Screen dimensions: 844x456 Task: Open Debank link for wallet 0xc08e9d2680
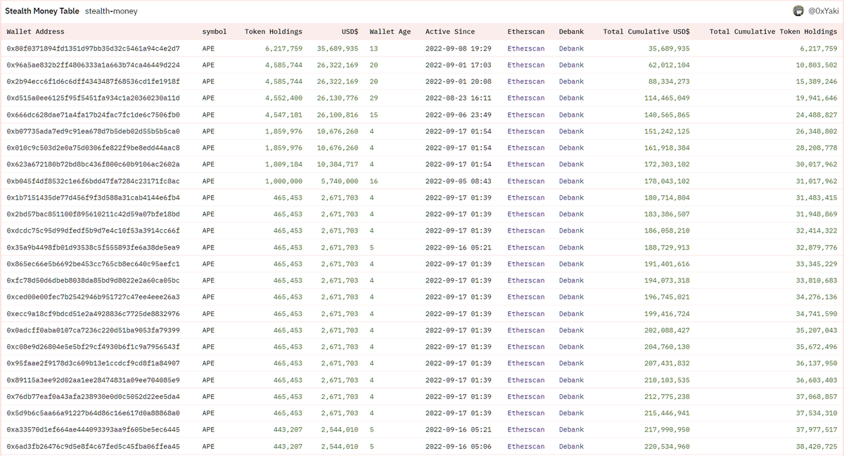[571, 347]
